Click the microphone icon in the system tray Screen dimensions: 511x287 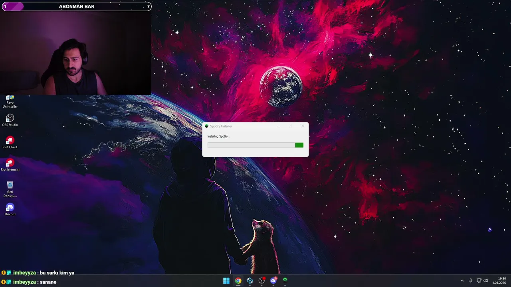coord(471,281)
